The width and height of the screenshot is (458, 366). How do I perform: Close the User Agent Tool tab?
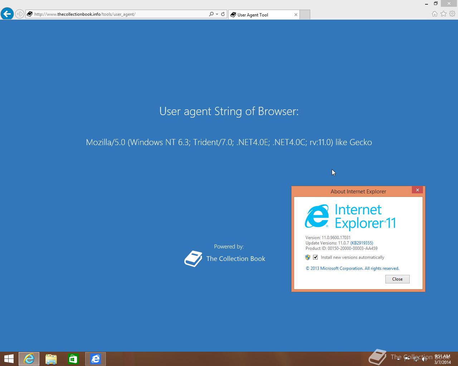[x=296, y=15]
